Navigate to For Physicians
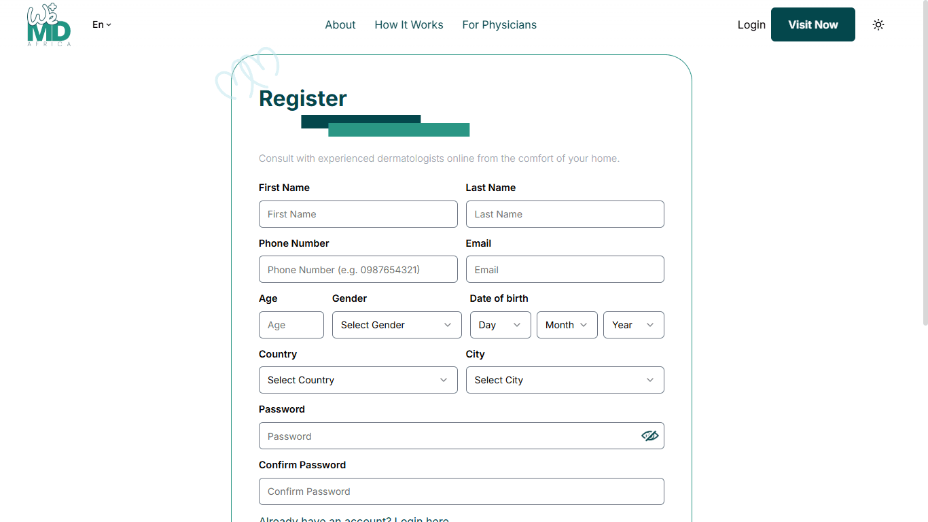The image size is (928, 522). (x=499, y=25)
